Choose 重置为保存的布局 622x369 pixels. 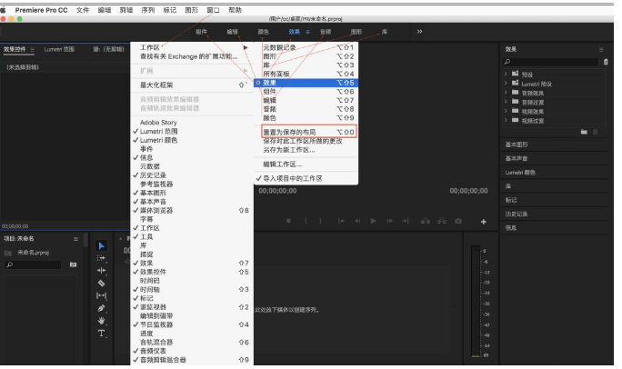click(309, 132)
